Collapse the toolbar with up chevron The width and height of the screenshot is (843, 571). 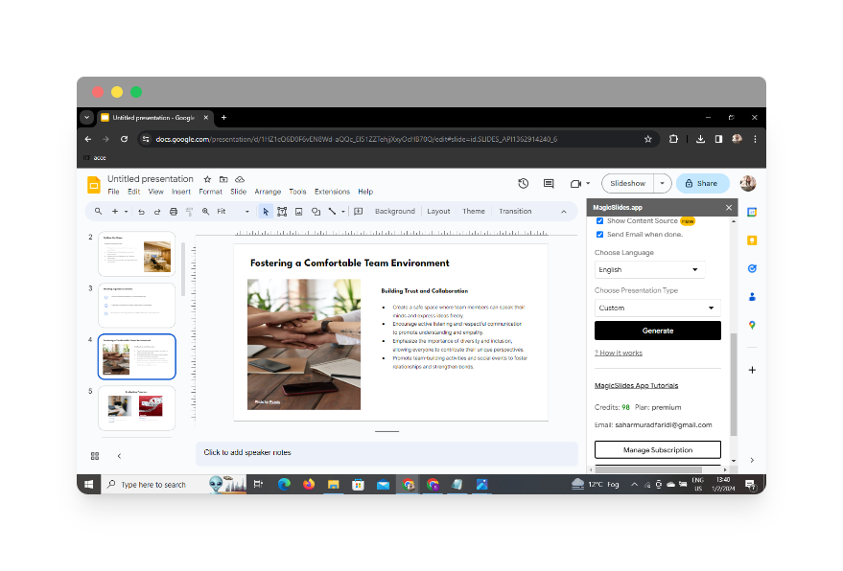[x=563, y=212]
